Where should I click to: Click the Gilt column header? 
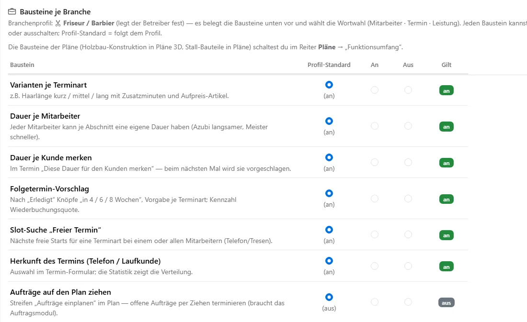(447, 65)
